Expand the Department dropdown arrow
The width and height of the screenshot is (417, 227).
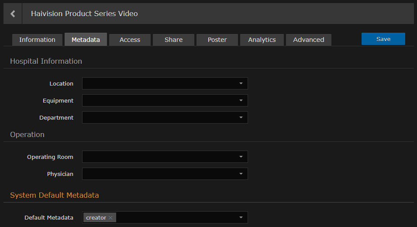pyautogui.click(x=241, y=117)
